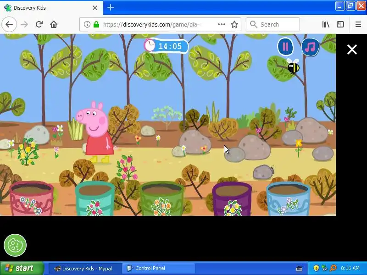Click the taskbar clock 8:16 AM

[x=350, y=268]
